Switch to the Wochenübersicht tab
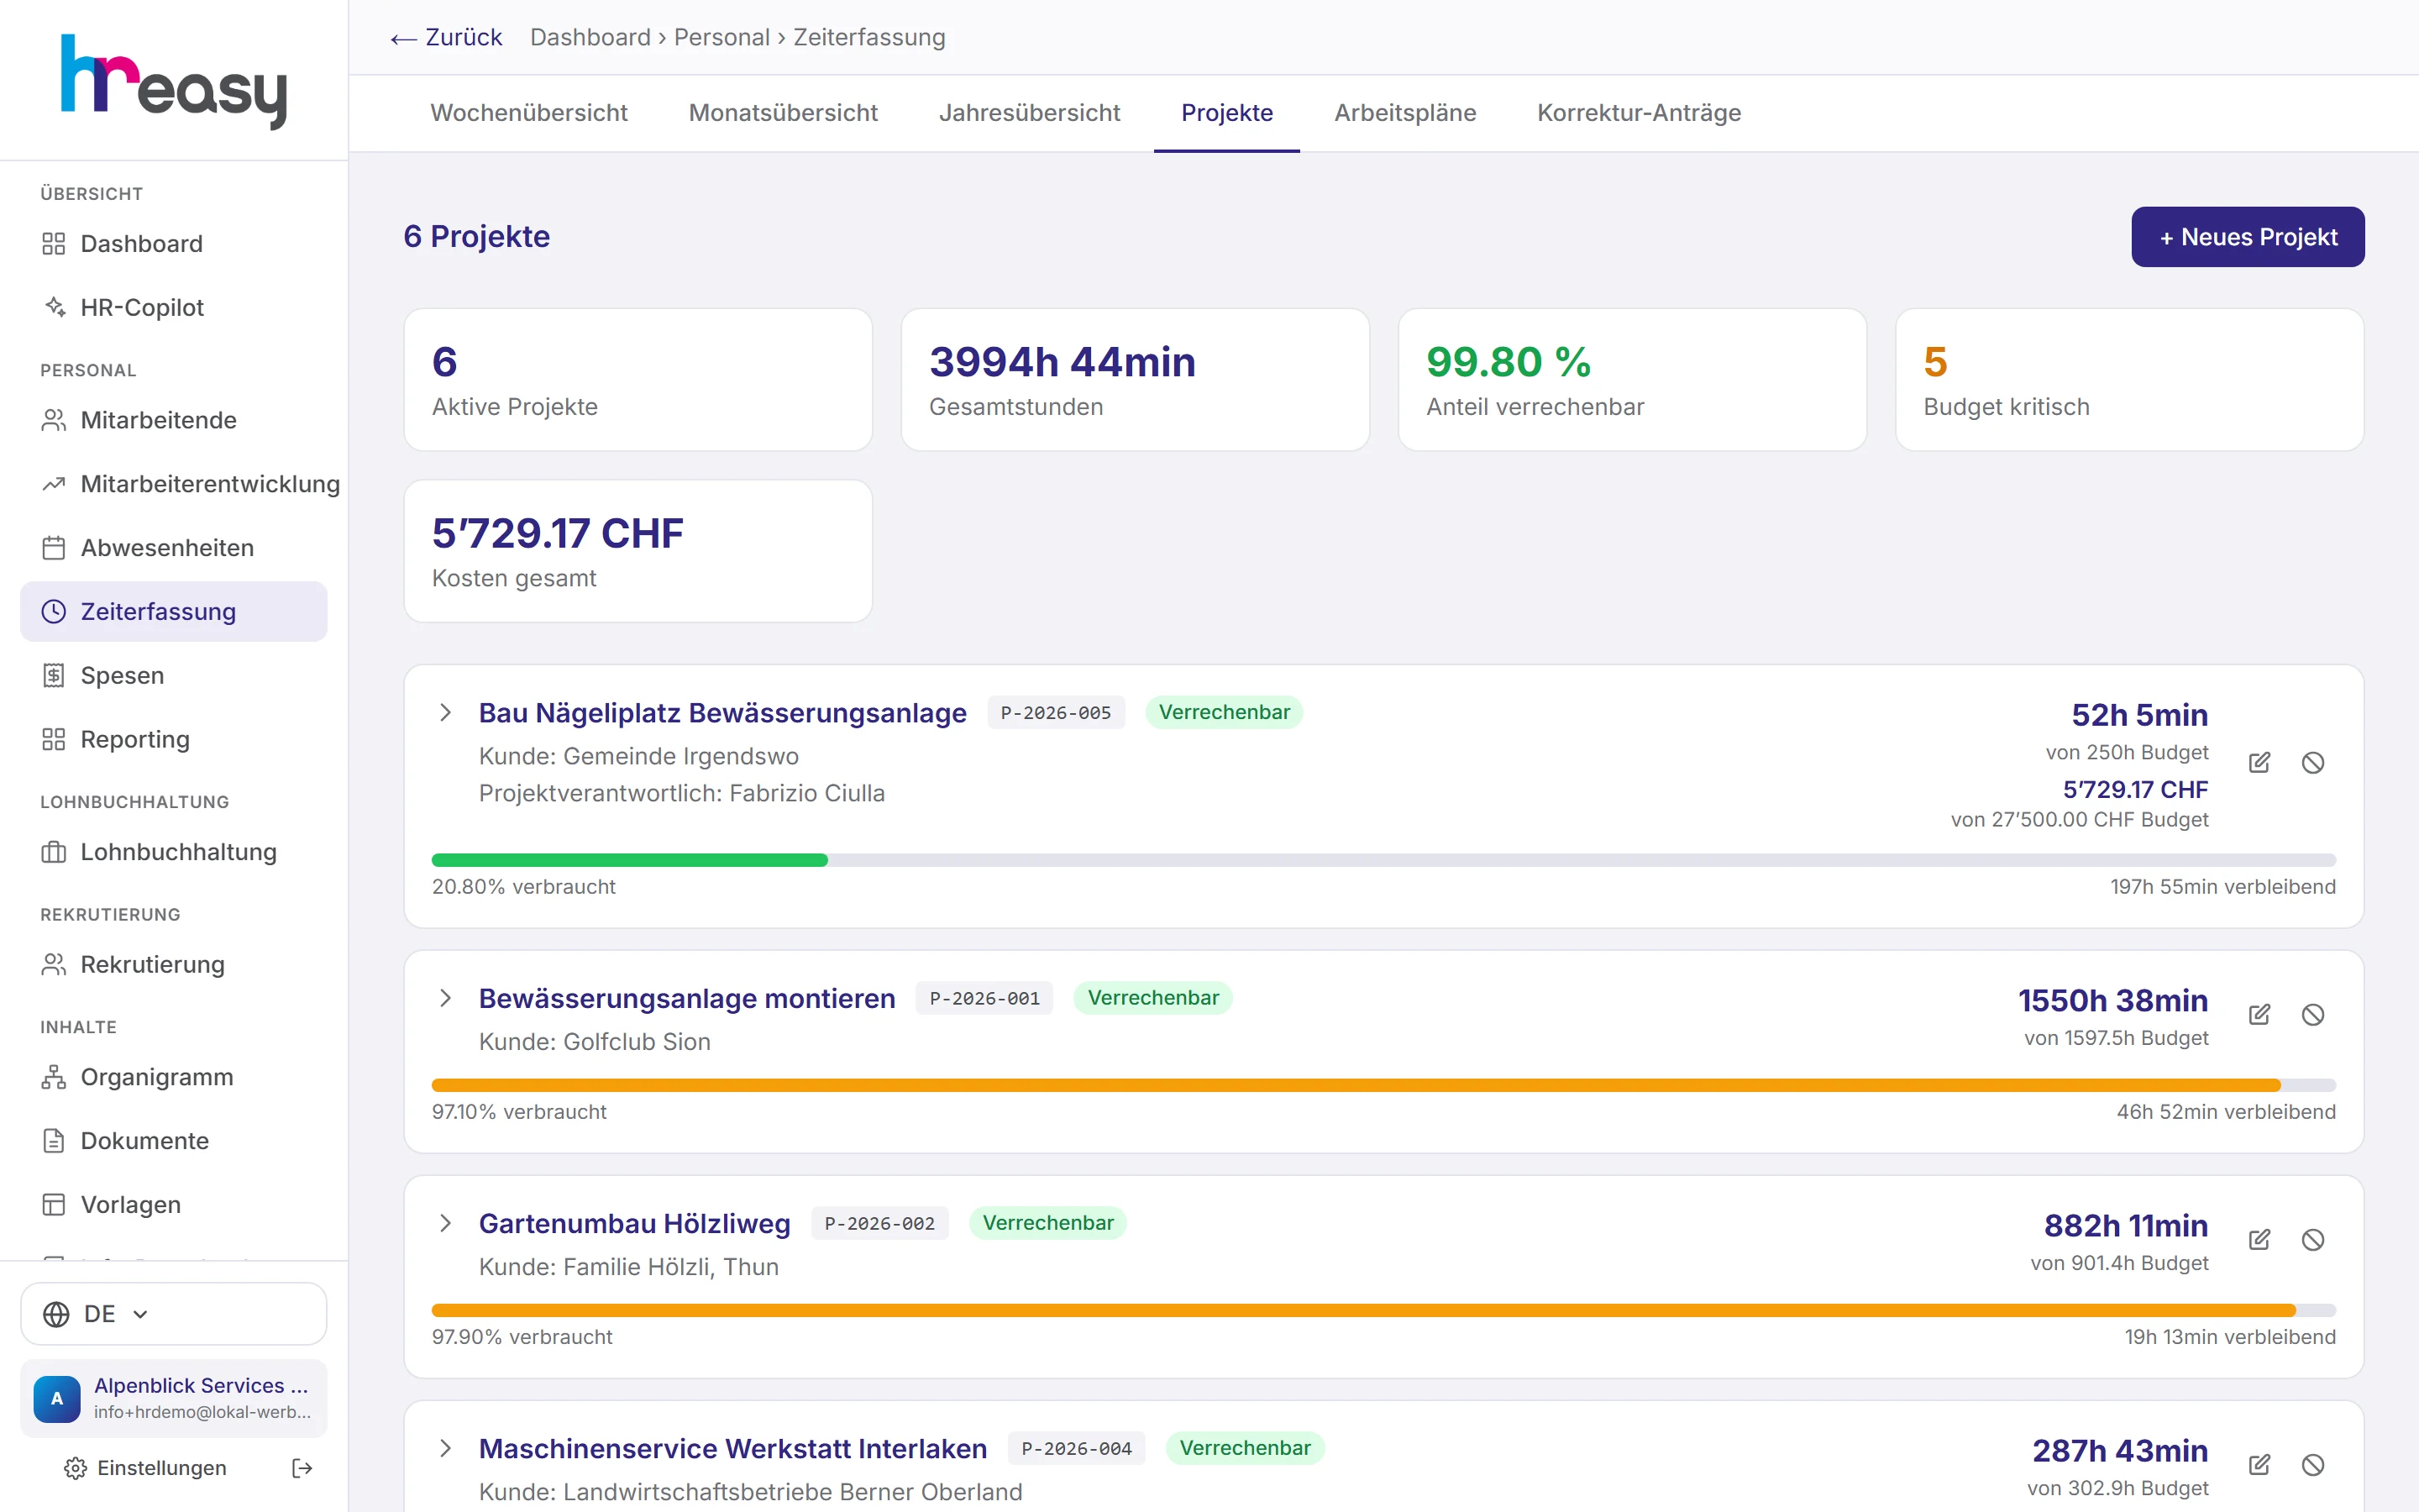 coord(529,113)
